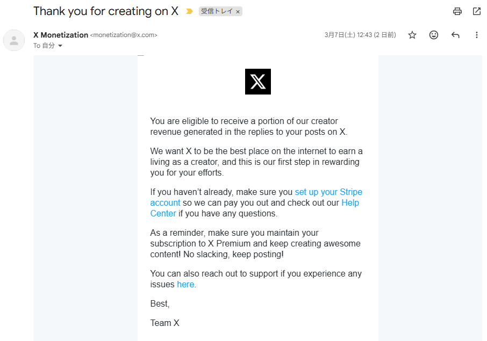The width and height of the screenshot is (487, 341).
Task: Open the set up your Stripe account link
Action: [x=328, y=192]
